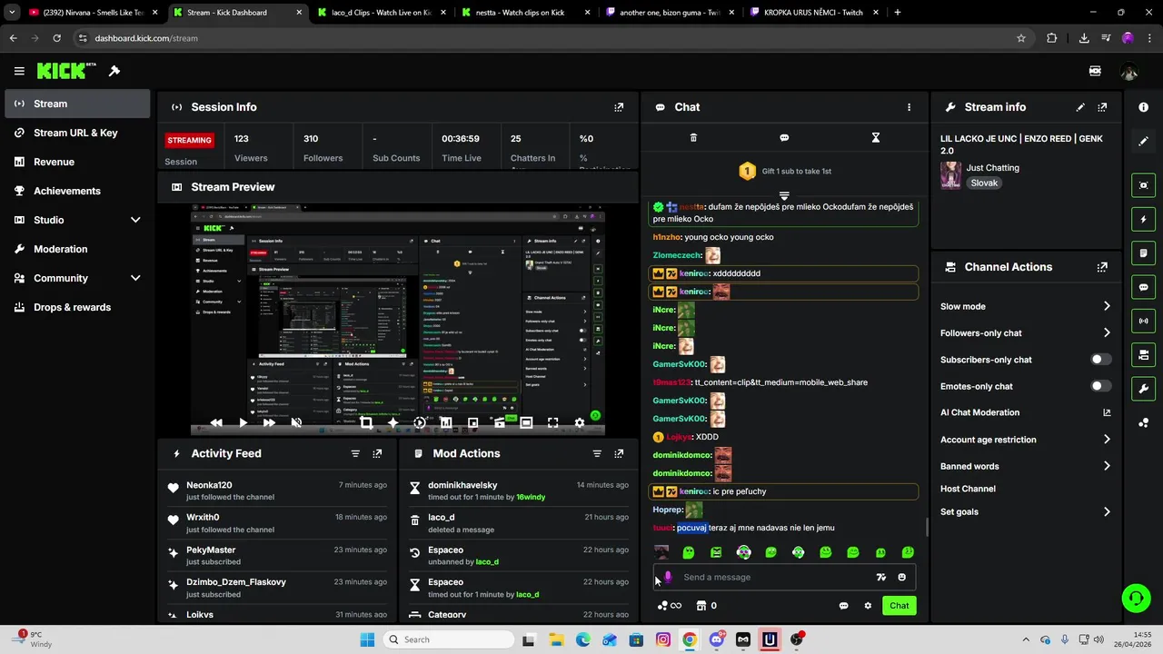Open Banned words settings
Screen dimensions: 1163x654
click(1025, 466)
